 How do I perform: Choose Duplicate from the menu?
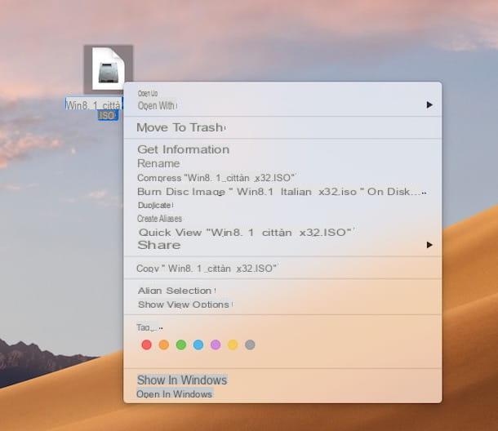pos(155,206)
